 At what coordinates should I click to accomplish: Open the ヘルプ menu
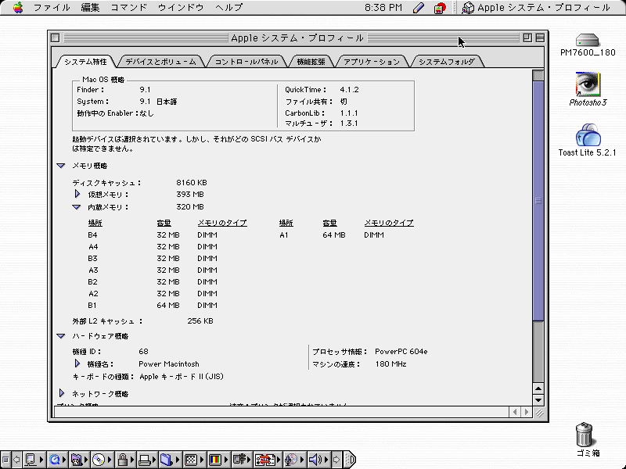click(x=228, y=7)
